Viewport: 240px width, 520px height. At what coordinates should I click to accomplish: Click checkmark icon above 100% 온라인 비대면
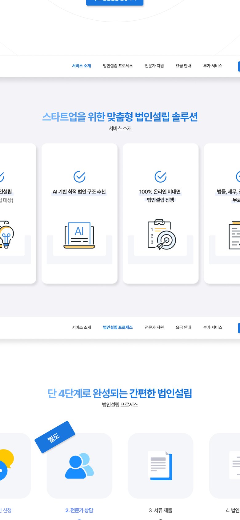(161, 177)
